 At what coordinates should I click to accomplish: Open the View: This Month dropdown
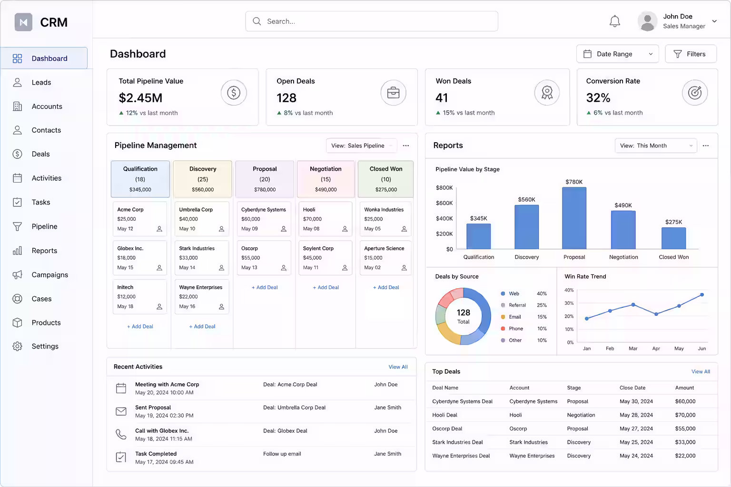656,146
